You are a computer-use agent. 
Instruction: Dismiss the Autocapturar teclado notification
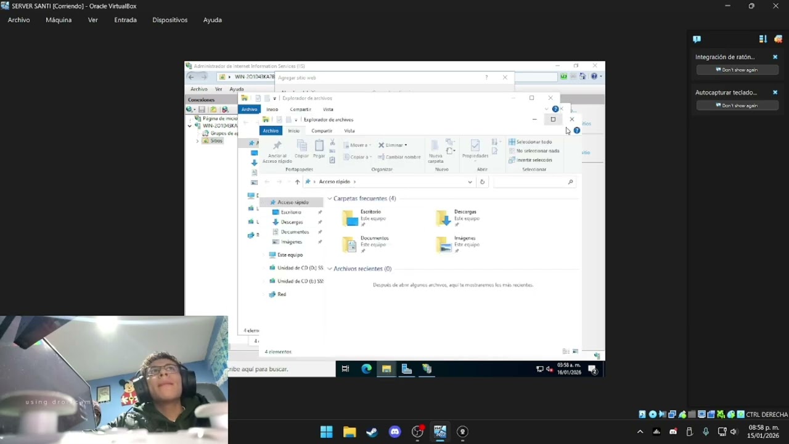775,92
